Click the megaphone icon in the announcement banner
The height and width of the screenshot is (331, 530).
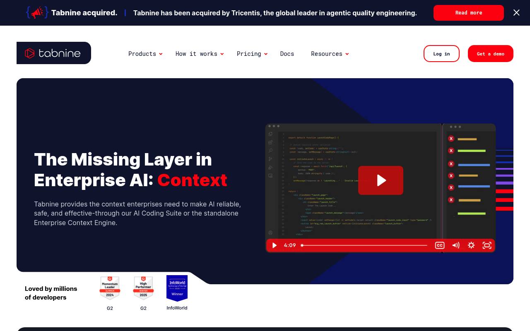[x=37, y=13]
